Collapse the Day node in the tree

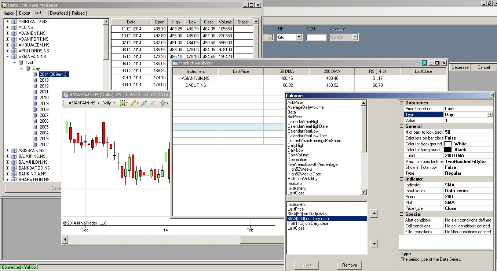tap(21, 68)
